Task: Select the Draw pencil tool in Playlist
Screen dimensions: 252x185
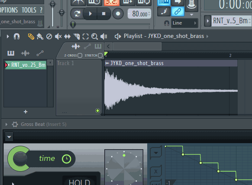Action: pyautogui.click(x=31, y=37)
